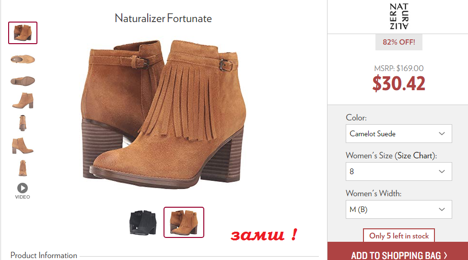Open the Women's Width dropdown

399,210
